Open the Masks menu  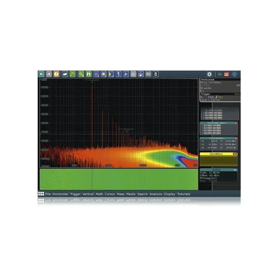[x=131, y=194]
